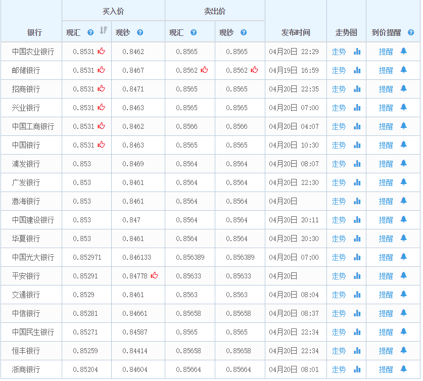The height and width of the screenshot is (381, 423).
Task: Click the 银行 column header
Action: (x=34, y=33)
